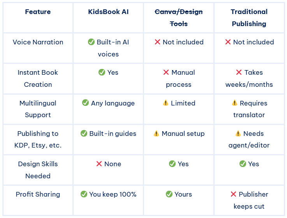Click green check beside Built-in guides
Image resolution: width=287 pixels, height=218 pixels.
84,134
